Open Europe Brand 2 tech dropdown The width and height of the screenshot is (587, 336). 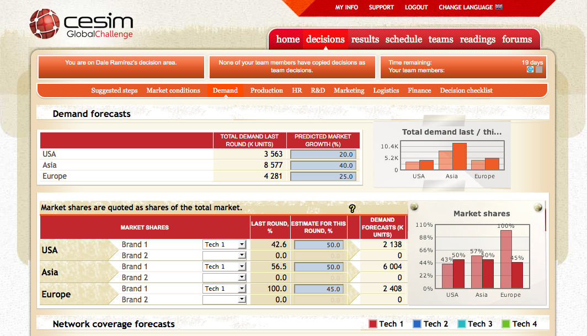224,300
